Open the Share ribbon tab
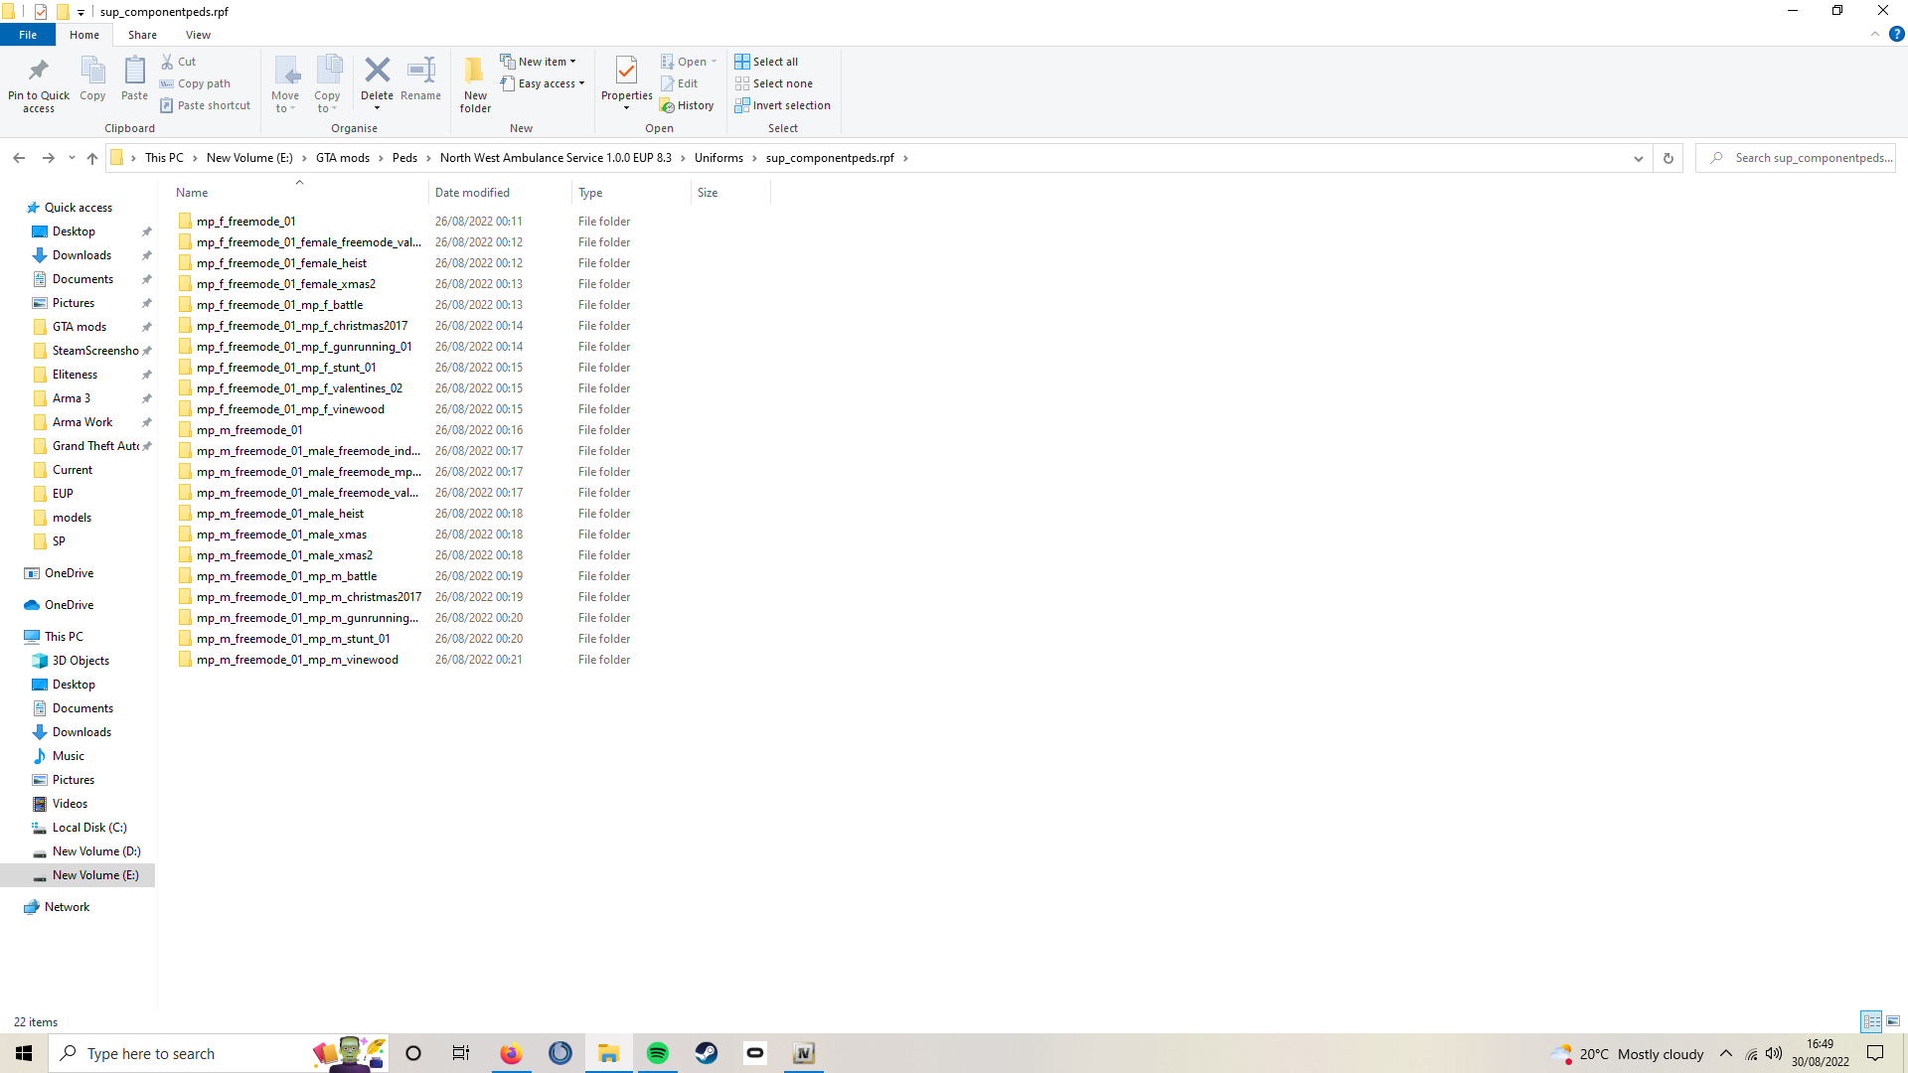This screenshot has width=1908, height=1073. point(142,35)
